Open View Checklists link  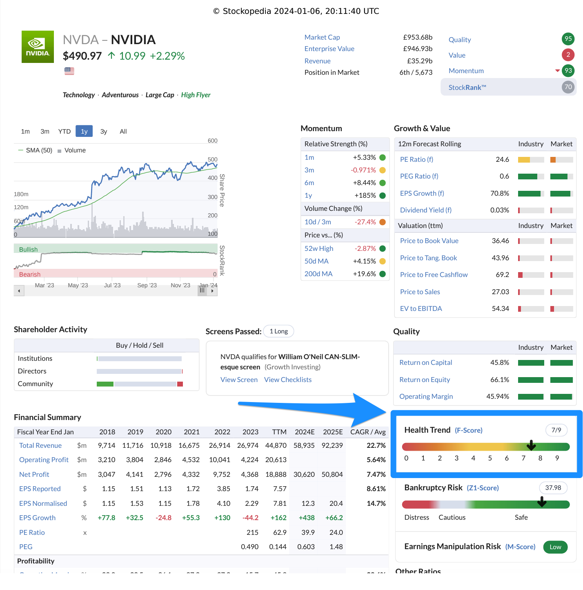point(288,380)
